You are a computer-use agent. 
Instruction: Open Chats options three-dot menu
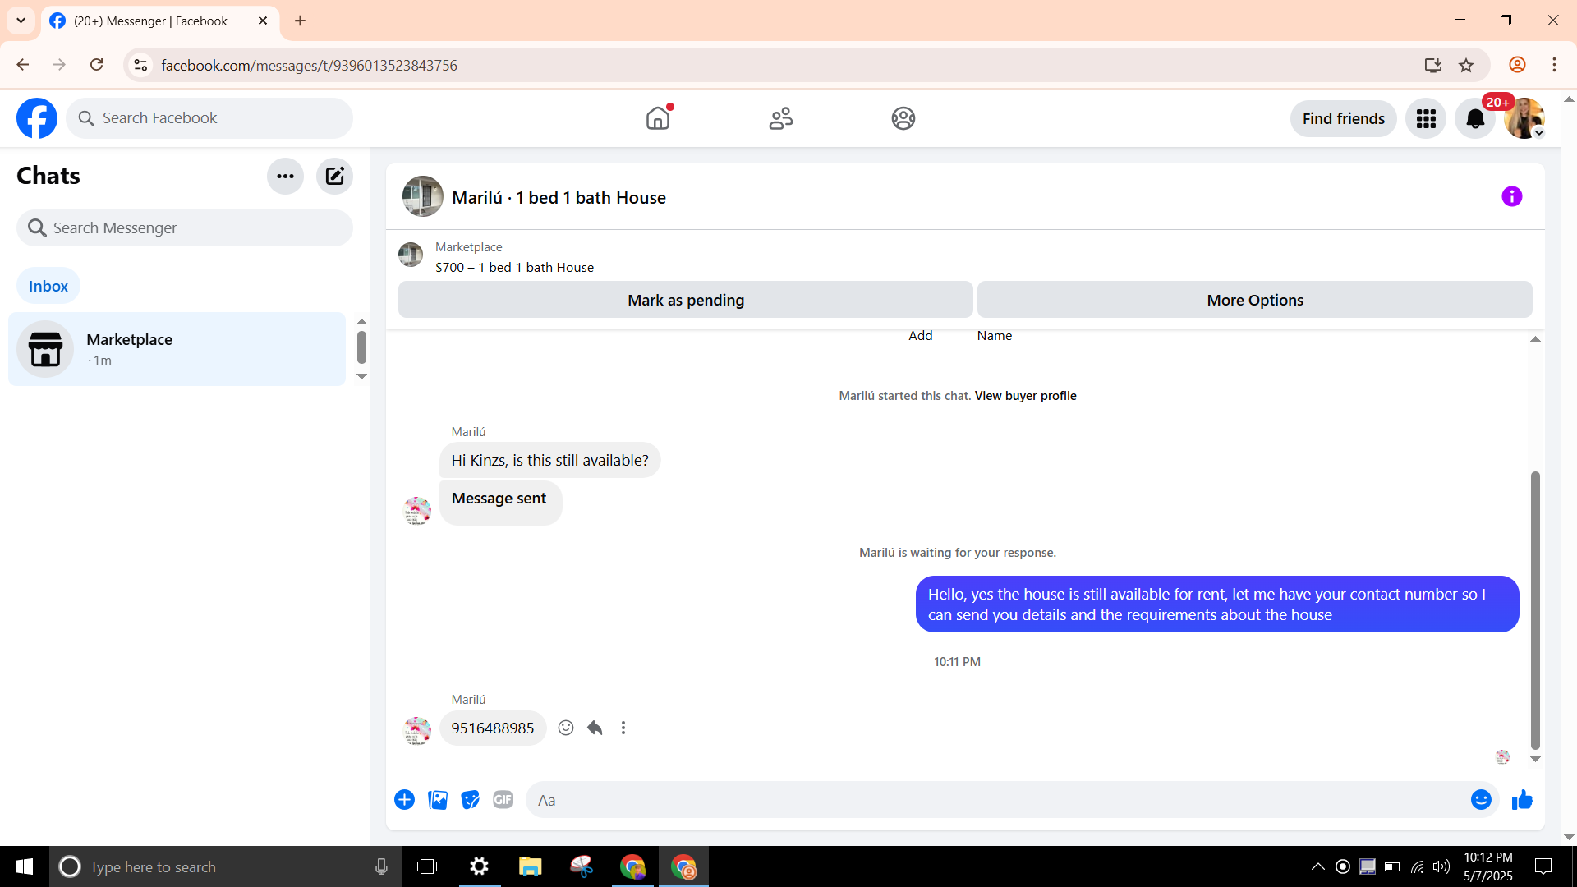285,176
